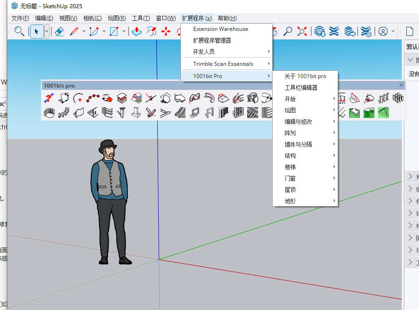The image size is (419, 310).
Task: Open 扩展程序管理器 menu entry
Action: point(227,40)
